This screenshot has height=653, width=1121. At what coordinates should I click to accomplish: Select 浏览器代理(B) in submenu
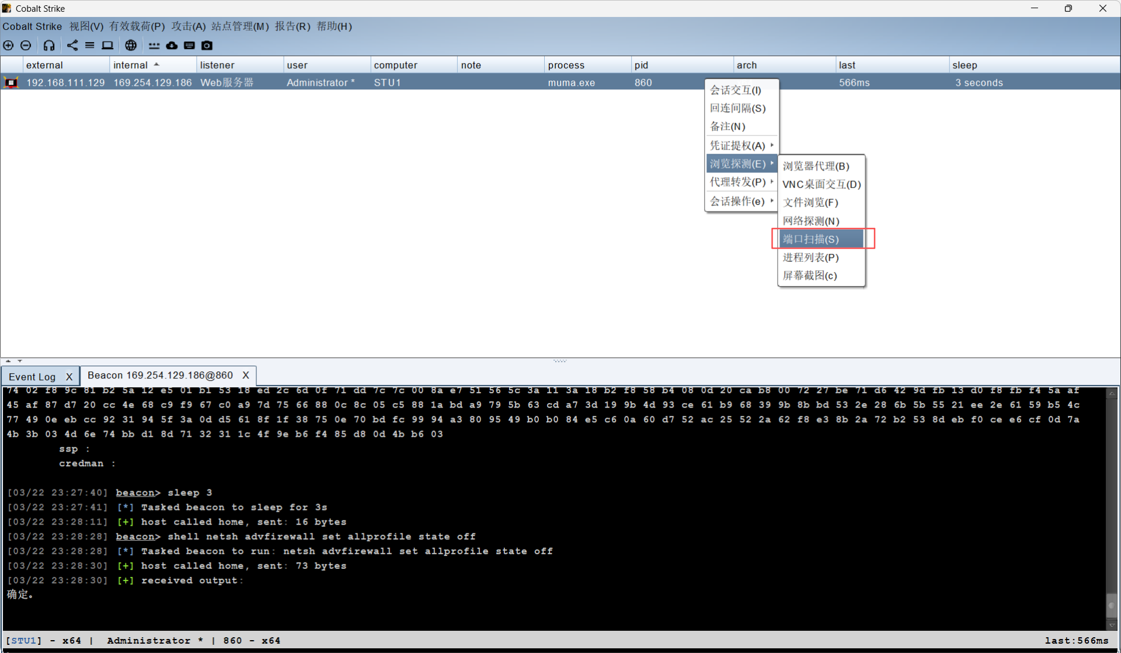(x=821, y=166)
